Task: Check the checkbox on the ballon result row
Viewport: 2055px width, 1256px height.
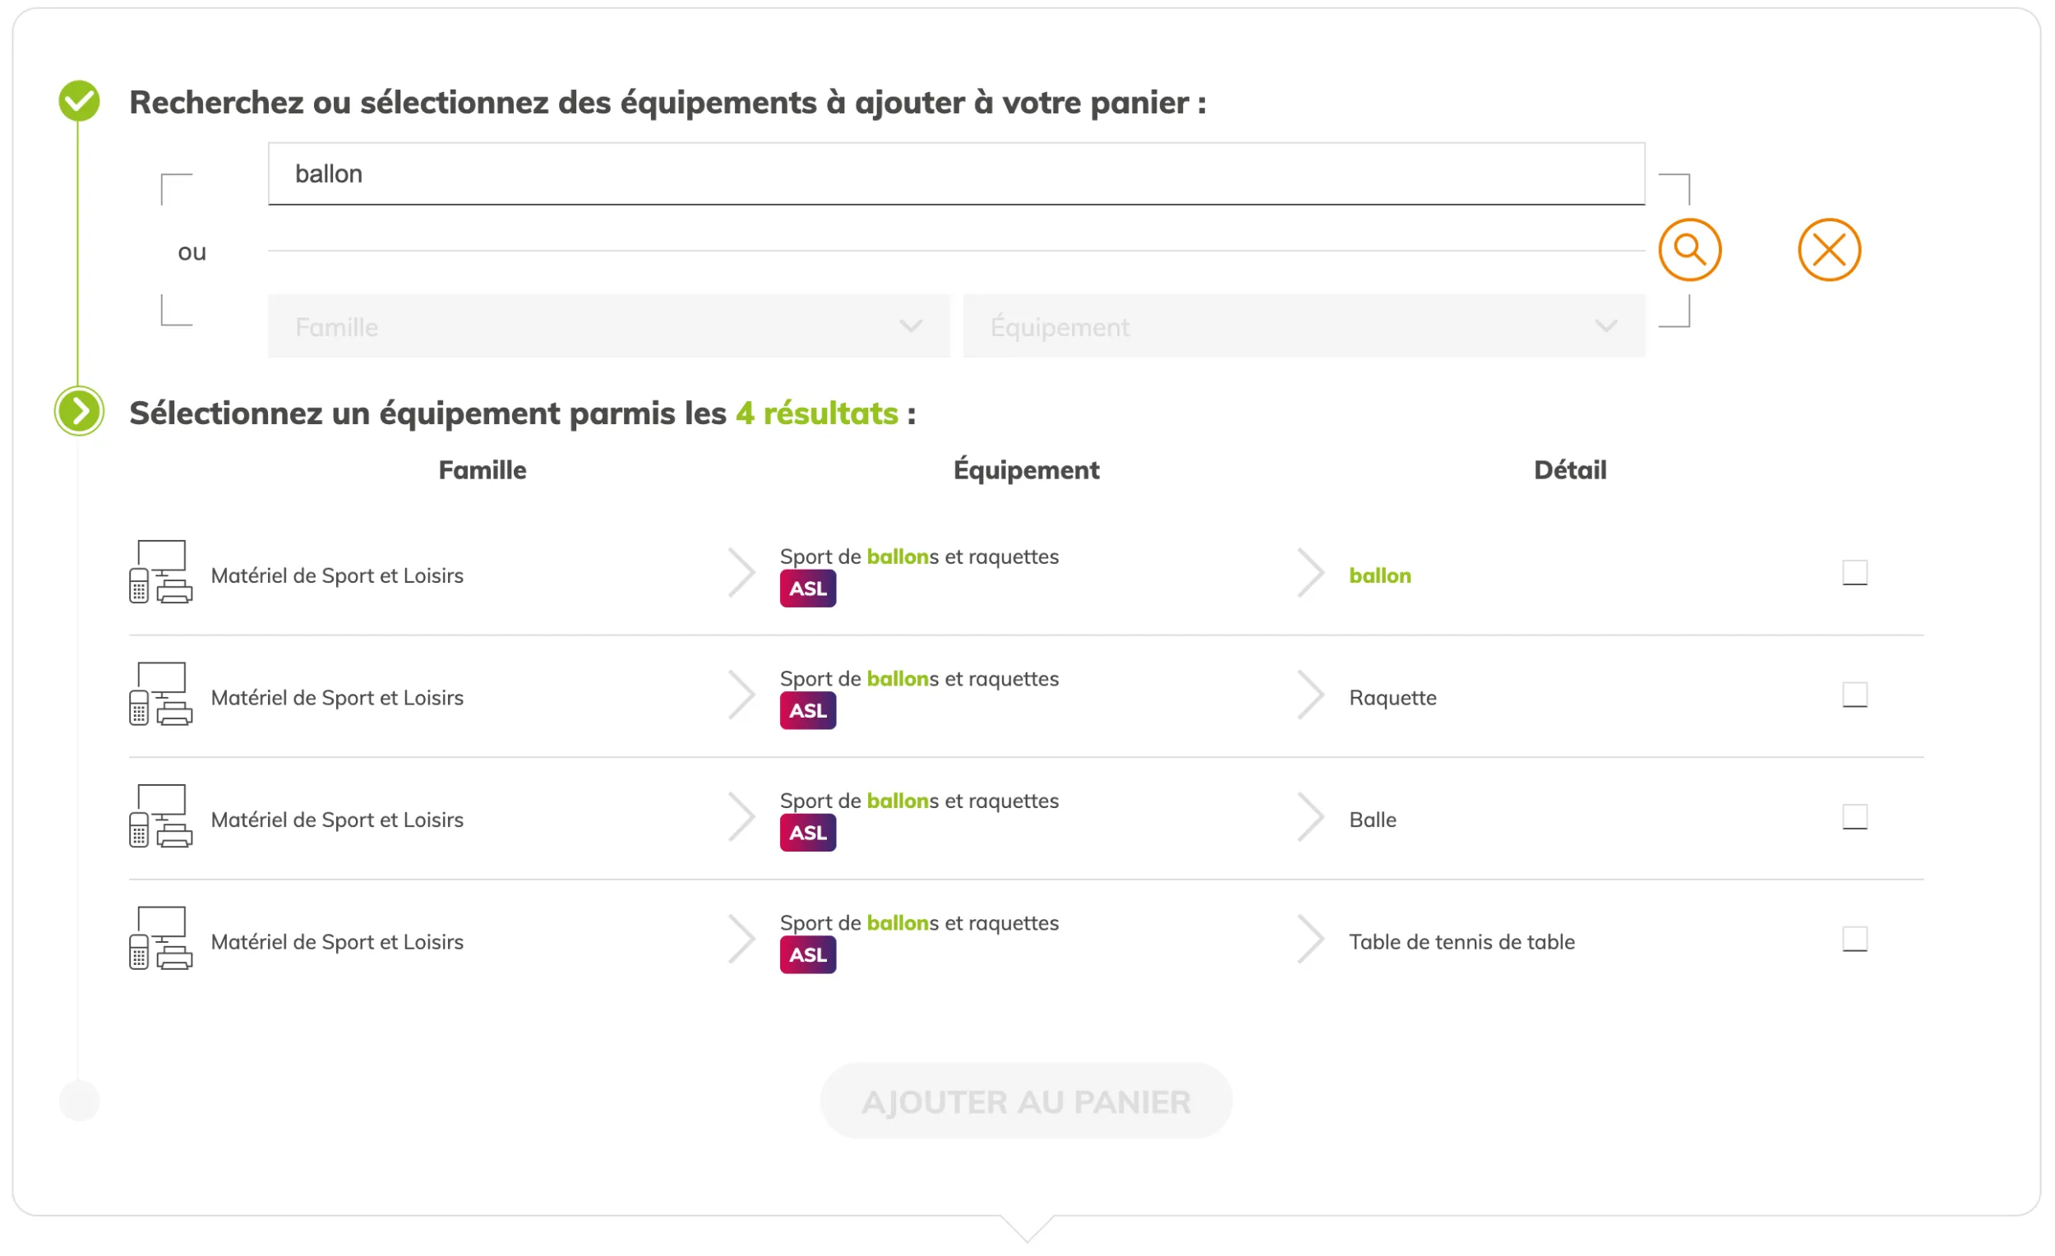Action: (x=1854, y=572)
